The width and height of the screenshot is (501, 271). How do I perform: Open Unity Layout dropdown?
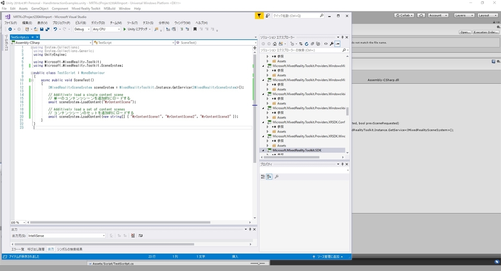487,15
